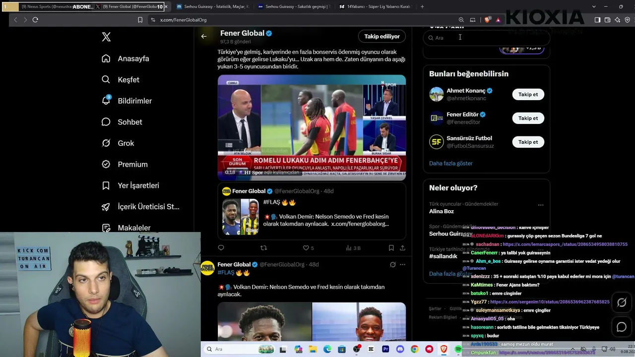
Task: Click the #sallandık trending hashtag
Action: tap(443, 256)
